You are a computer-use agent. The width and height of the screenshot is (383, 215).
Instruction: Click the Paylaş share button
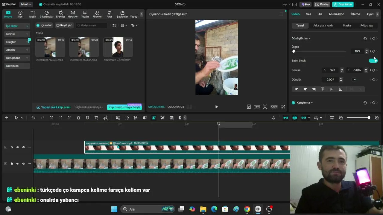(322, 4)
